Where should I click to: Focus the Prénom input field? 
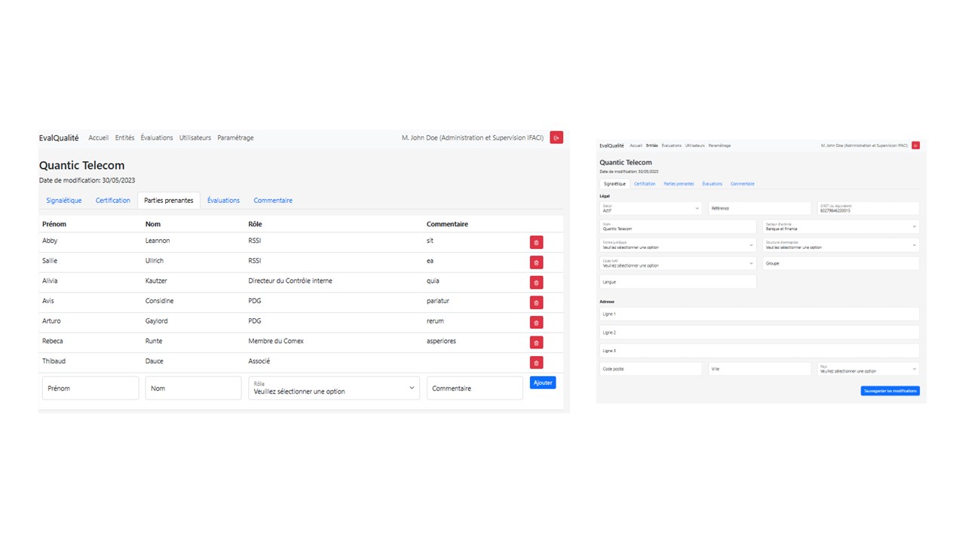[x=90, y=388]
